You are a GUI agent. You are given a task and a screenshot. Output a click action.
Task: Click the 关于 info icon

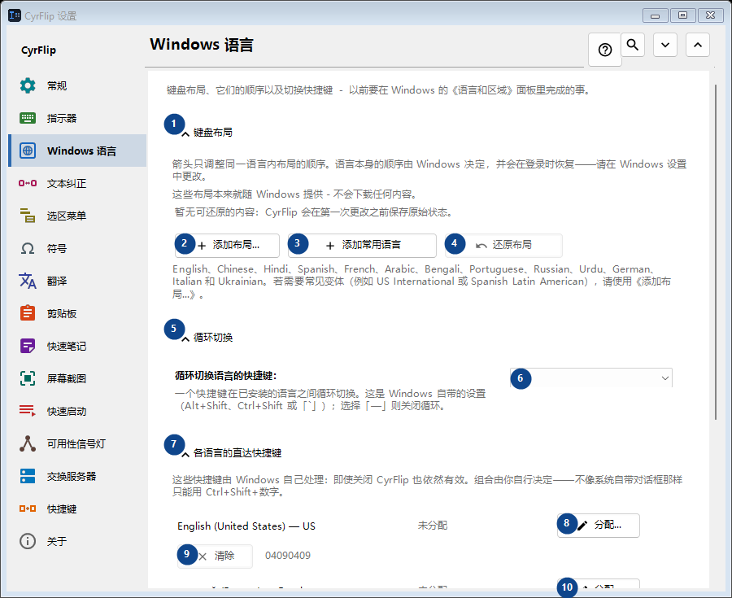(28, 541)
